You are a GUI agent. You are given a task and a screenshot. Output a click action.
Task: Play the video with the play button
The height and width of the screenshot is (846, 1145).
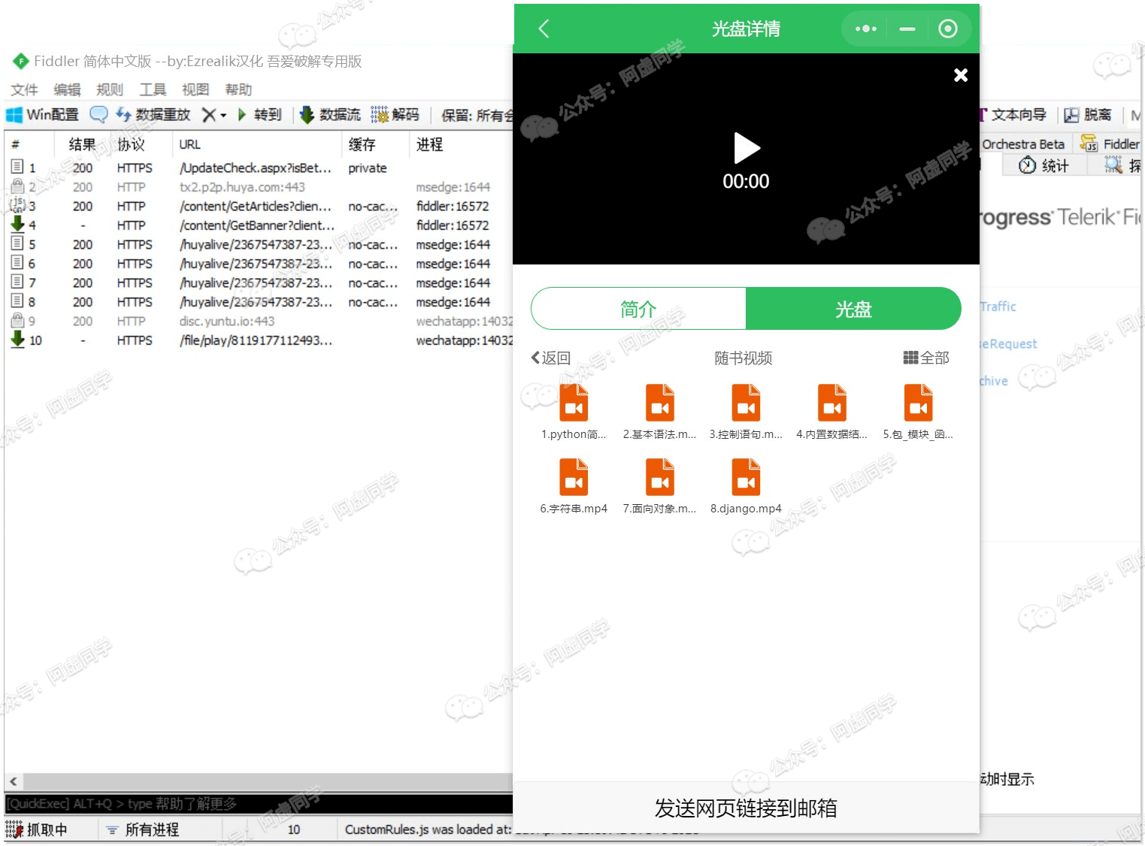point(746,148)
